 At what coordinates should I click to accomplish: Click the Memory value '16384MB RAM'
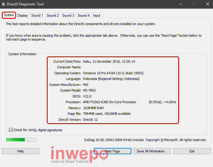tap(93, 108)
